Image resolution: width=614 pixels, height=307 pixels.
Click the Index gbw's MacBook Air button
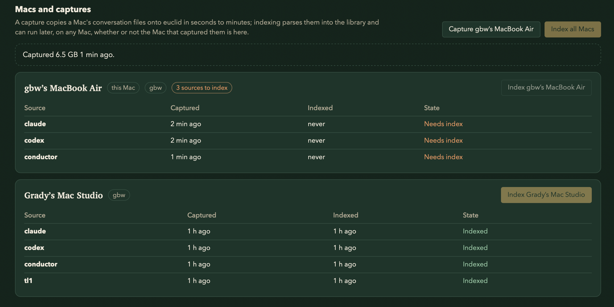546,88
